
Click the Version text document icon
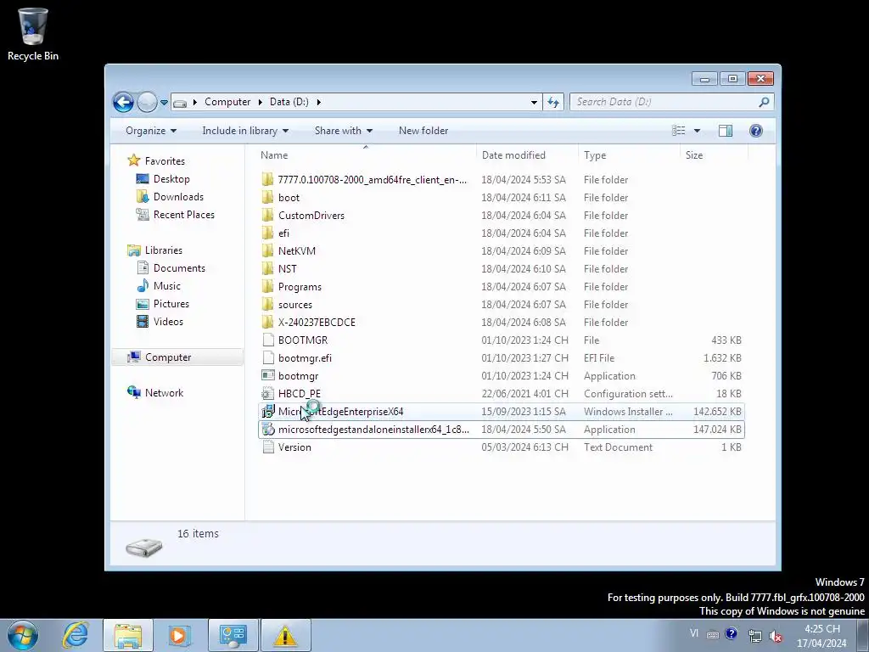click(x=267, y=447)
